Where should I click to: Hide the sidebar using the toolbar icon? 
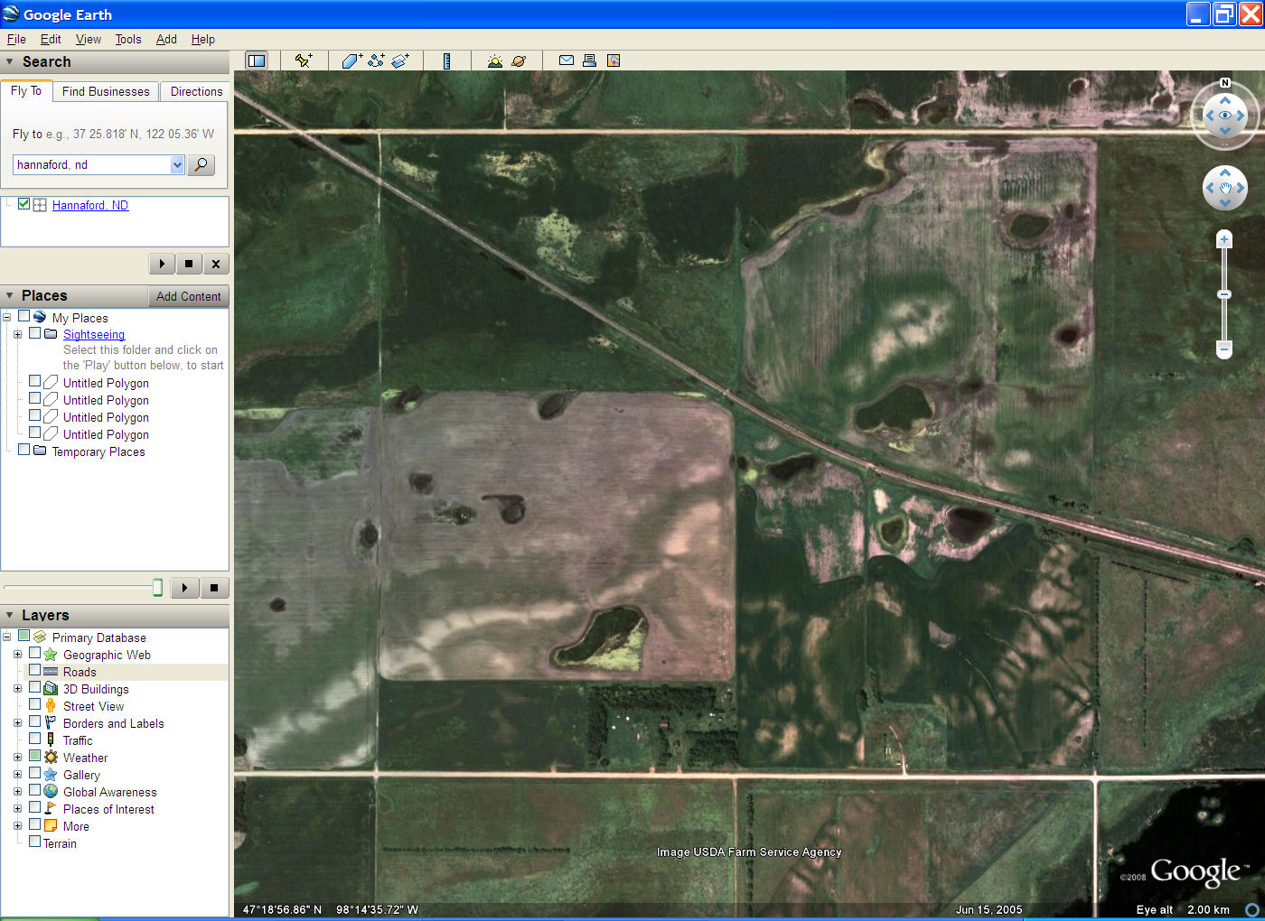coord(257,60)
